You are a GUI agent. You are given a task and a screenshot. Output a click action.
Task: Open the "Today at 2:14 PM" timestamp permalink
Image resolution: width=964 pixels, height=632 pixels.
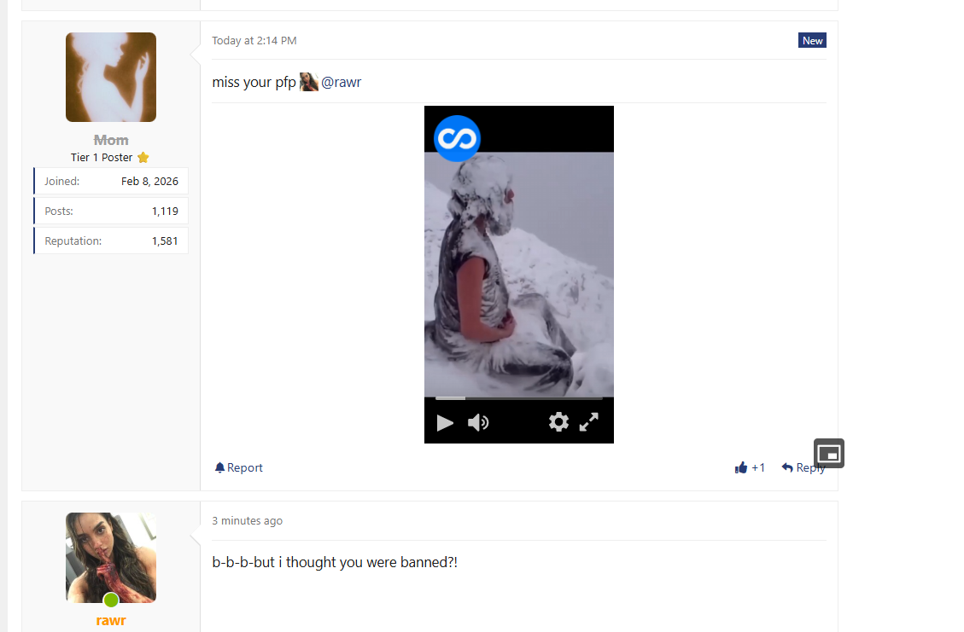(x=254, y=41)
